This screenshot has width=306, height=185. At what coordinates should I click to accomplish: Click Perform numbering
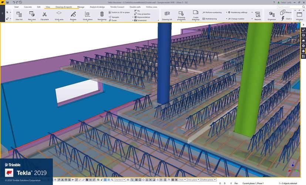(212, 12)
